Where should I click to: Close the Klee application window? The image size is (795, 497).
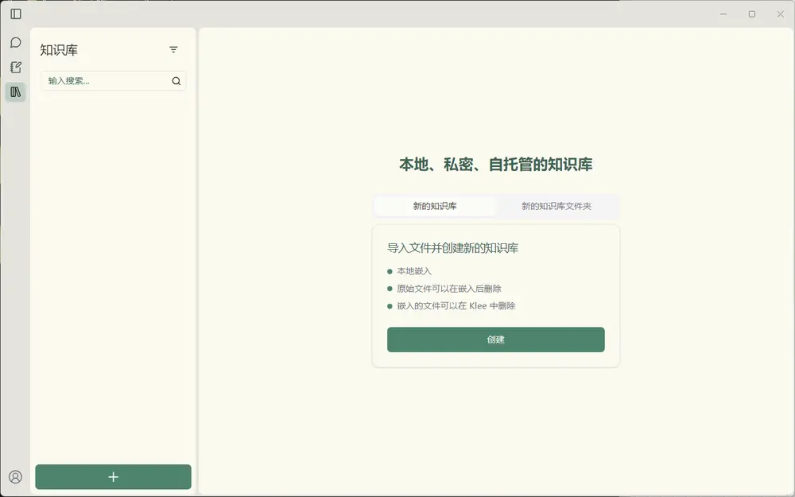point(780,14)
